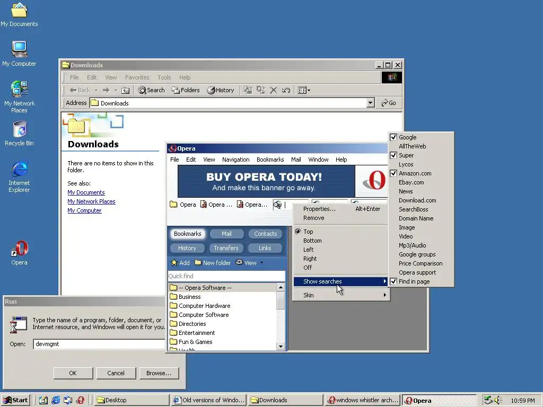Screen dimensions: 543x407
Task: Expand the Business bookmark folder
Action: point(185,297)
